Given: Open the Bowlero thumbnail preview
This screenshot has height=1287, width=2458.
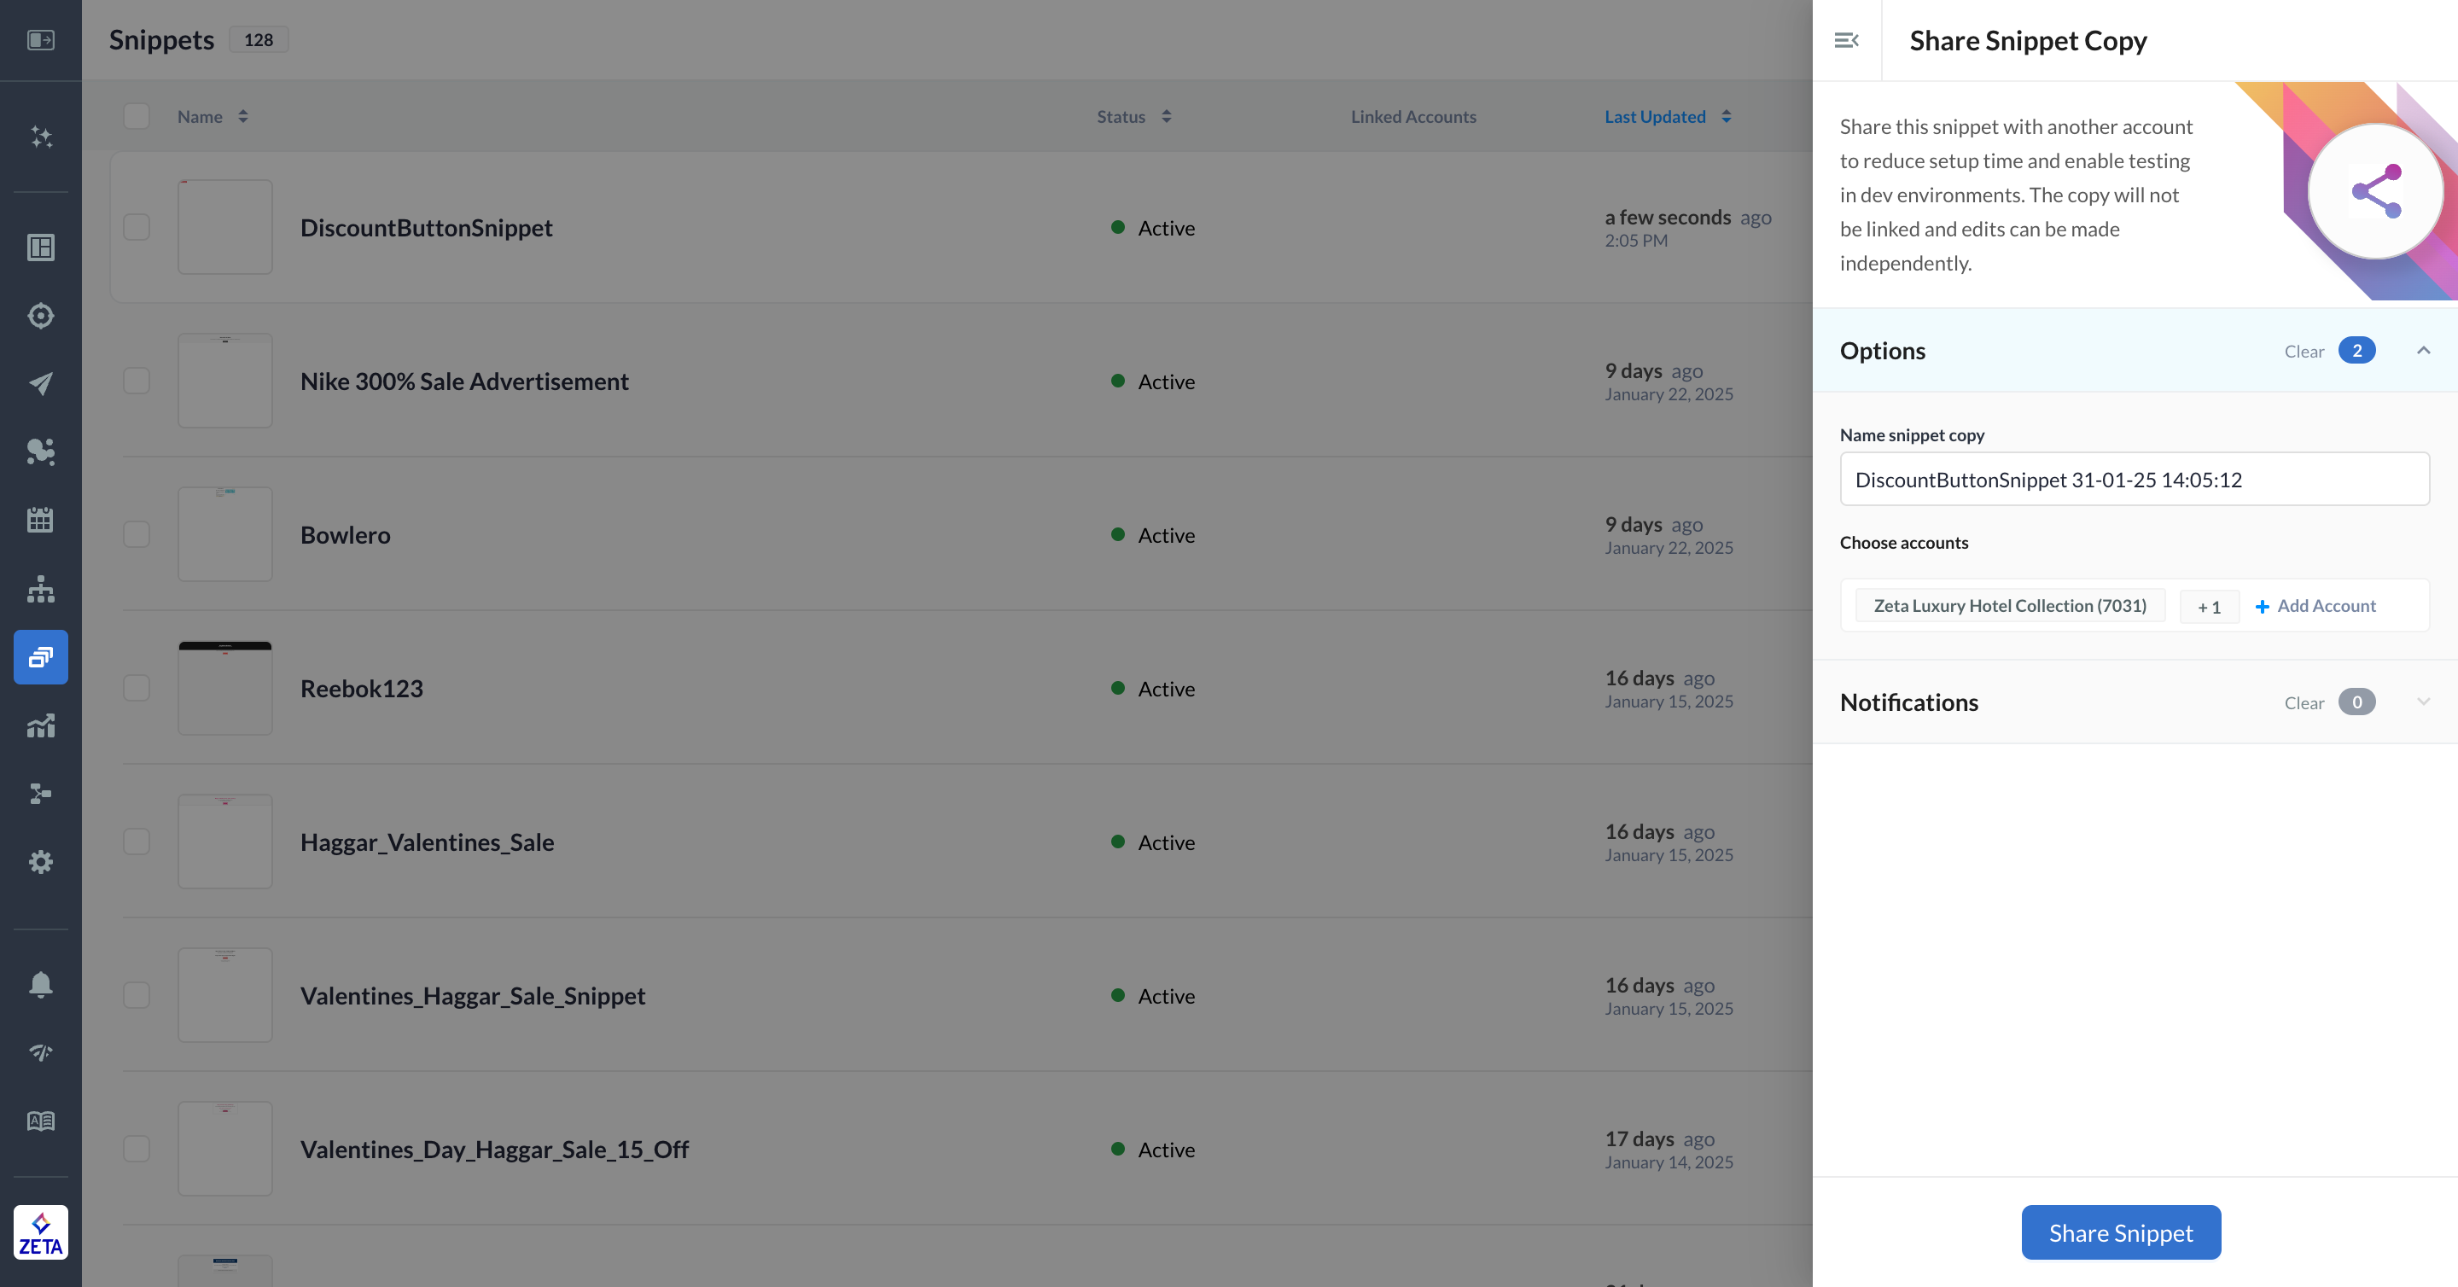Looking at the screenshot, I should [x=225, y=534].
